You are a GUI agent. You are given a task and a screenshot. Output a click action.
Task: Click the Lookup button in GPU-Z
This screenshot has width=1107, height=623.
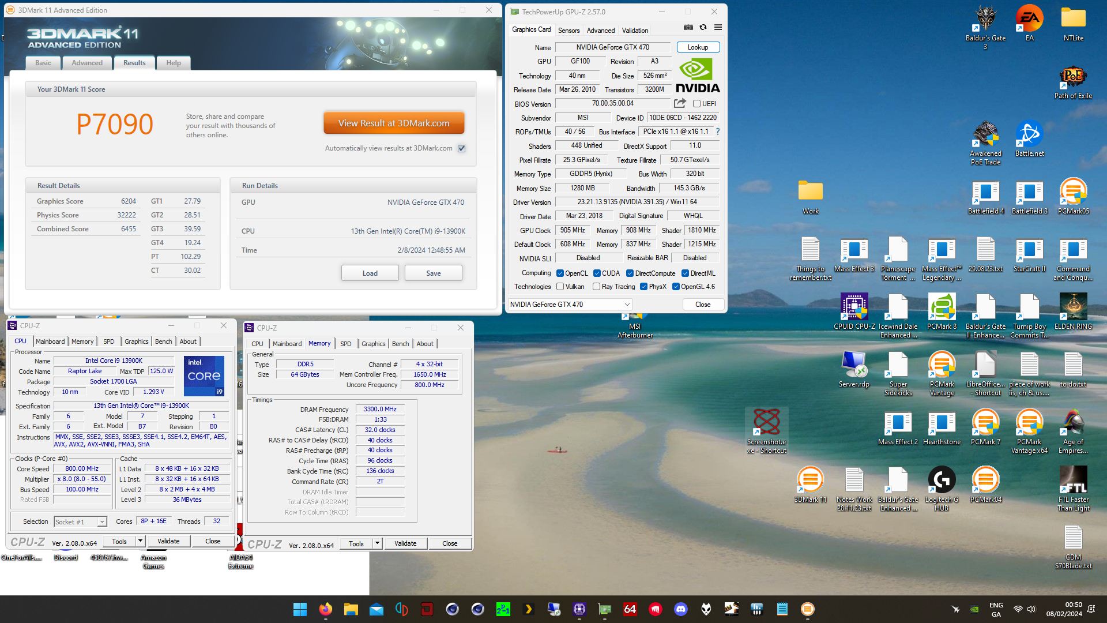(698, 47)
